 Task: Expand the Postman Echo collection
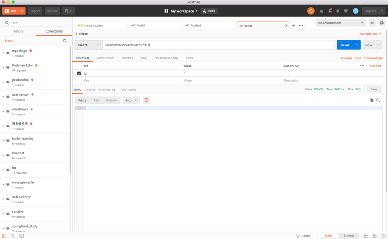tap(3, 67)
